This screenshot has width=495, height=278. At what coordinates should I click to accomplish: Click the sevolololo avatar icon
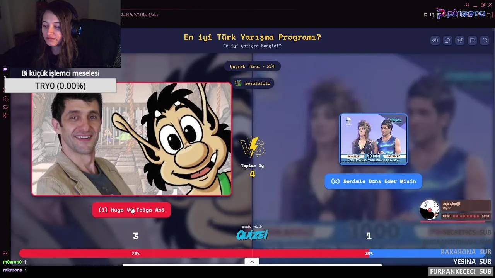[238, 83]
